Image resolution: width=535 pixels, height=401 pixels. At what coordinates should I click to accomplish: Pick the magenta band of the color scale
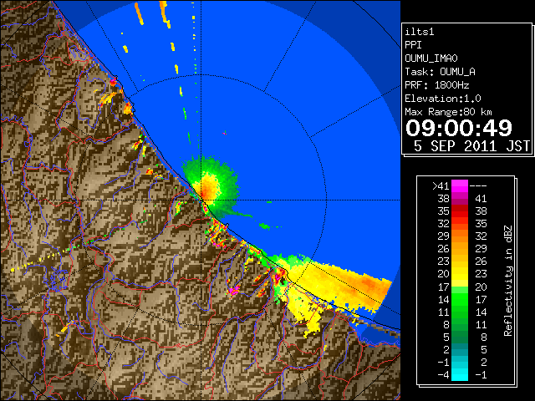tap(460, 186)
